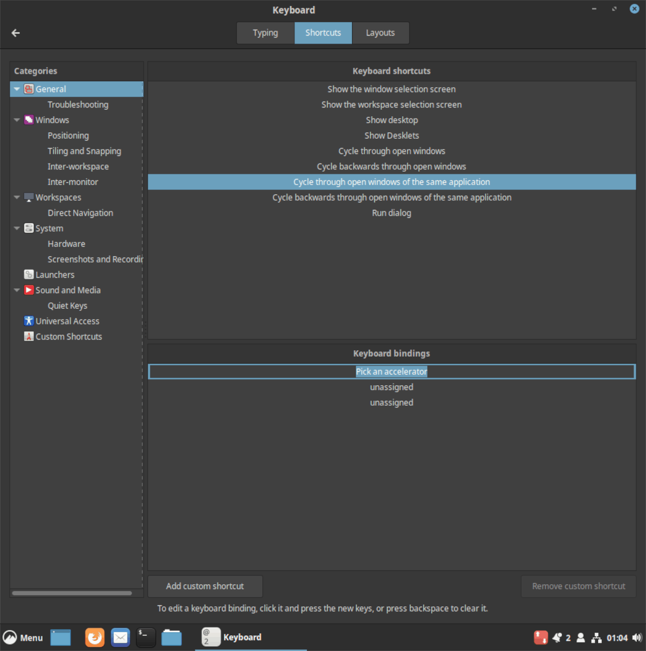This screenshot has width=646, height=651.
Task: Click the System category icon
Action: [29, 228]
